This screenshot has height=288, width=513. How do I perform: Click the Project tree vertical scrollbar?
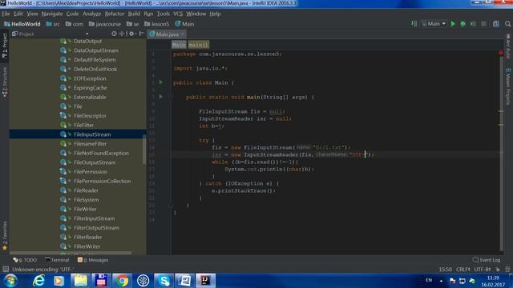(x=144, y=150)
